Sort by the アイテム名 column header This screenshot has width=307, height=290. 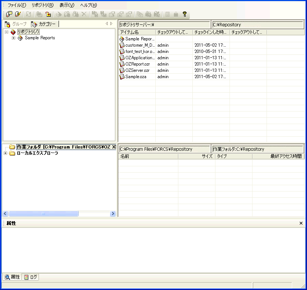pyautogui.click(x=137, y=32)
